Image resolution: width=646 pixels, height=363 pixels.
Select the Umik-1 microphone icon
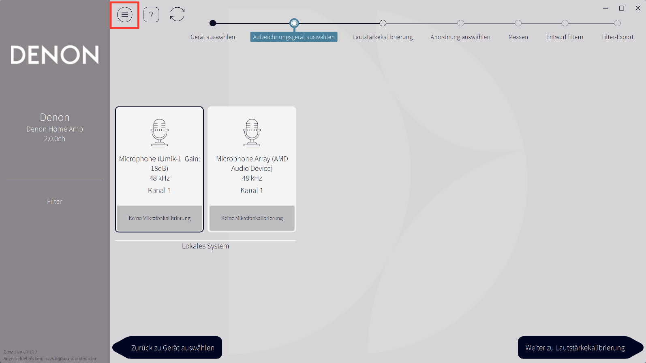(159, 132)
